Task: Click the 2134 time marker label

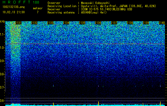Action: click(x=66, y=23)
